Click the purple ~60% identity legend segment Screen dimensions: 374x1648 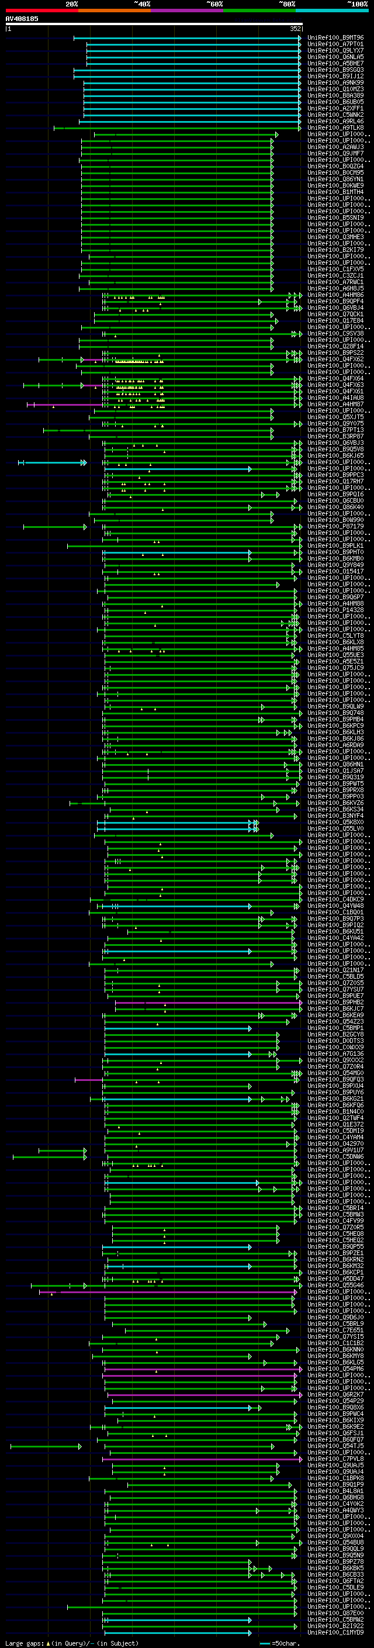188,11
